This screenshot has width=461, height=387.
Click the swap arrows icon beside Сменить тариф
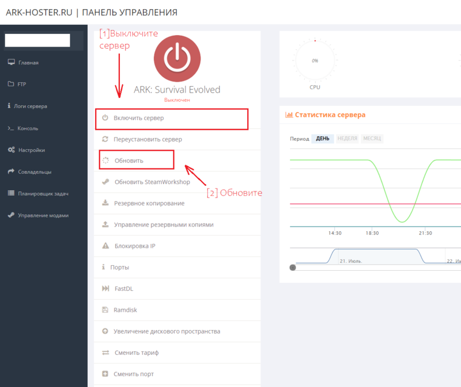pyautogui.click(x=105, y=352)
